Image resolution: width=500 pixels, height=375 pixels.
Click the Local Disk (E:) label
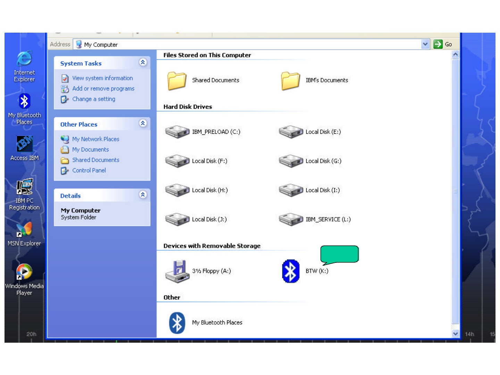[323, 132]
